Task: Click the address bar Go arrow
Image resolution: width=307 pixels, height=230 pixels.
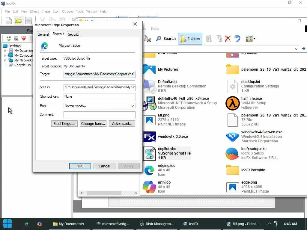Action: click(303, 49)
